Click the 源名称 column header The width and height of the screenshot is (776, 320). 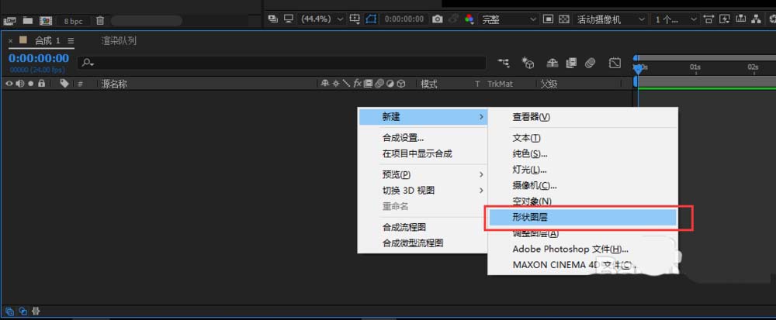pyautogui.click(x=114, y=84)
